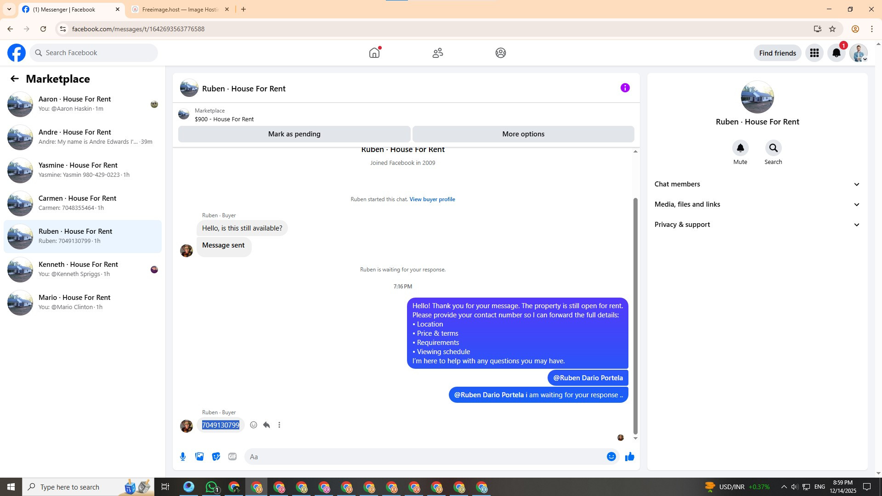The image size is (882, 496).
Task: Send a thumbs-up like
Action: 629,457
